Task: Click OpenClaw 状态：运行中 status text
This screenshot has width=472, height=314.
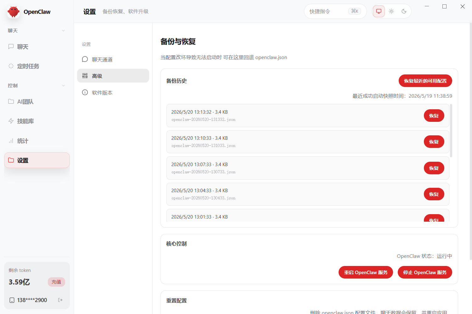Action: click(424, 256)
